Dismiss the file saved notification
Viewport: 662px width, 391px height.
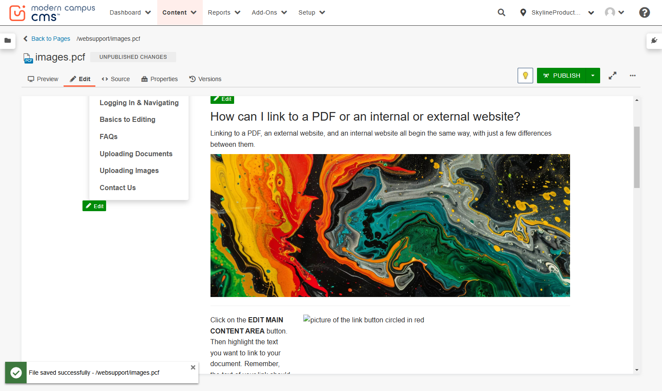click(193, 367)
